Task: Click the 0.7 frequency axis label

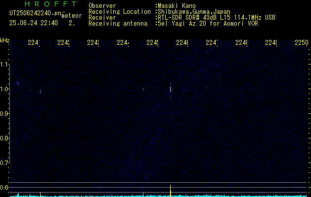Action: click(x=4, y=163)
